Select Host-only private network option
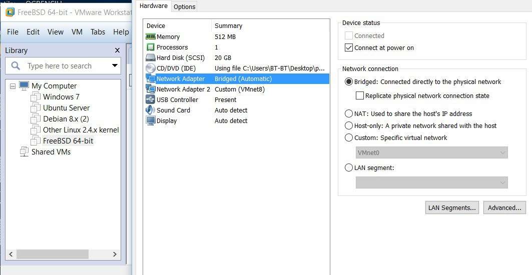Image resolution: width=532 pixels, height=275 pixels. pyautogui.click(x=348, y=126)
